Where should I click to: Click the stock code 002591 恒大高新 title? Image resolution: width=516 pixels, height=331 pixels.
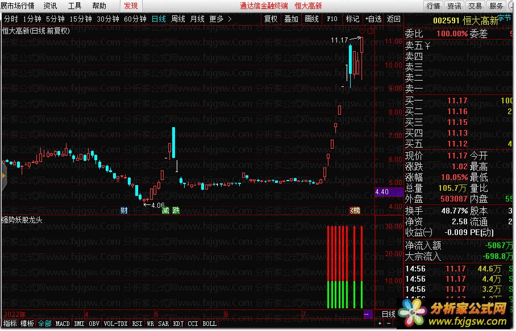pos(465,20)
